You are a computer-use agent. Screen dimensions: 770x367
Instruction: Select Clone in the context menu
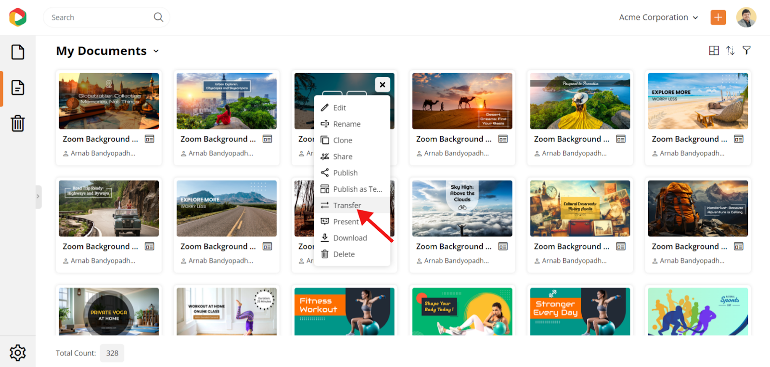click(x=352, y=141)
